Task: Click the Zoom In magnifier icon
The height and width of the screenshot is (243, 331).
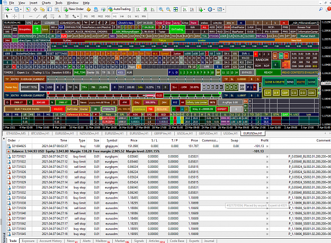Action: point(161,10)
